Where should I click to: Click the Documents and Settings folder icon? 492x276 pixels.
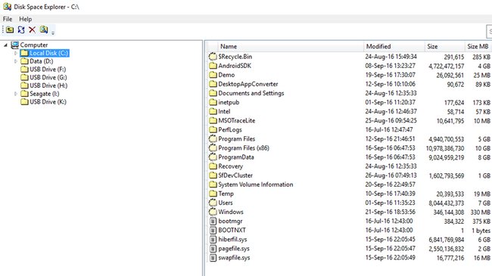tap(213, 93)
